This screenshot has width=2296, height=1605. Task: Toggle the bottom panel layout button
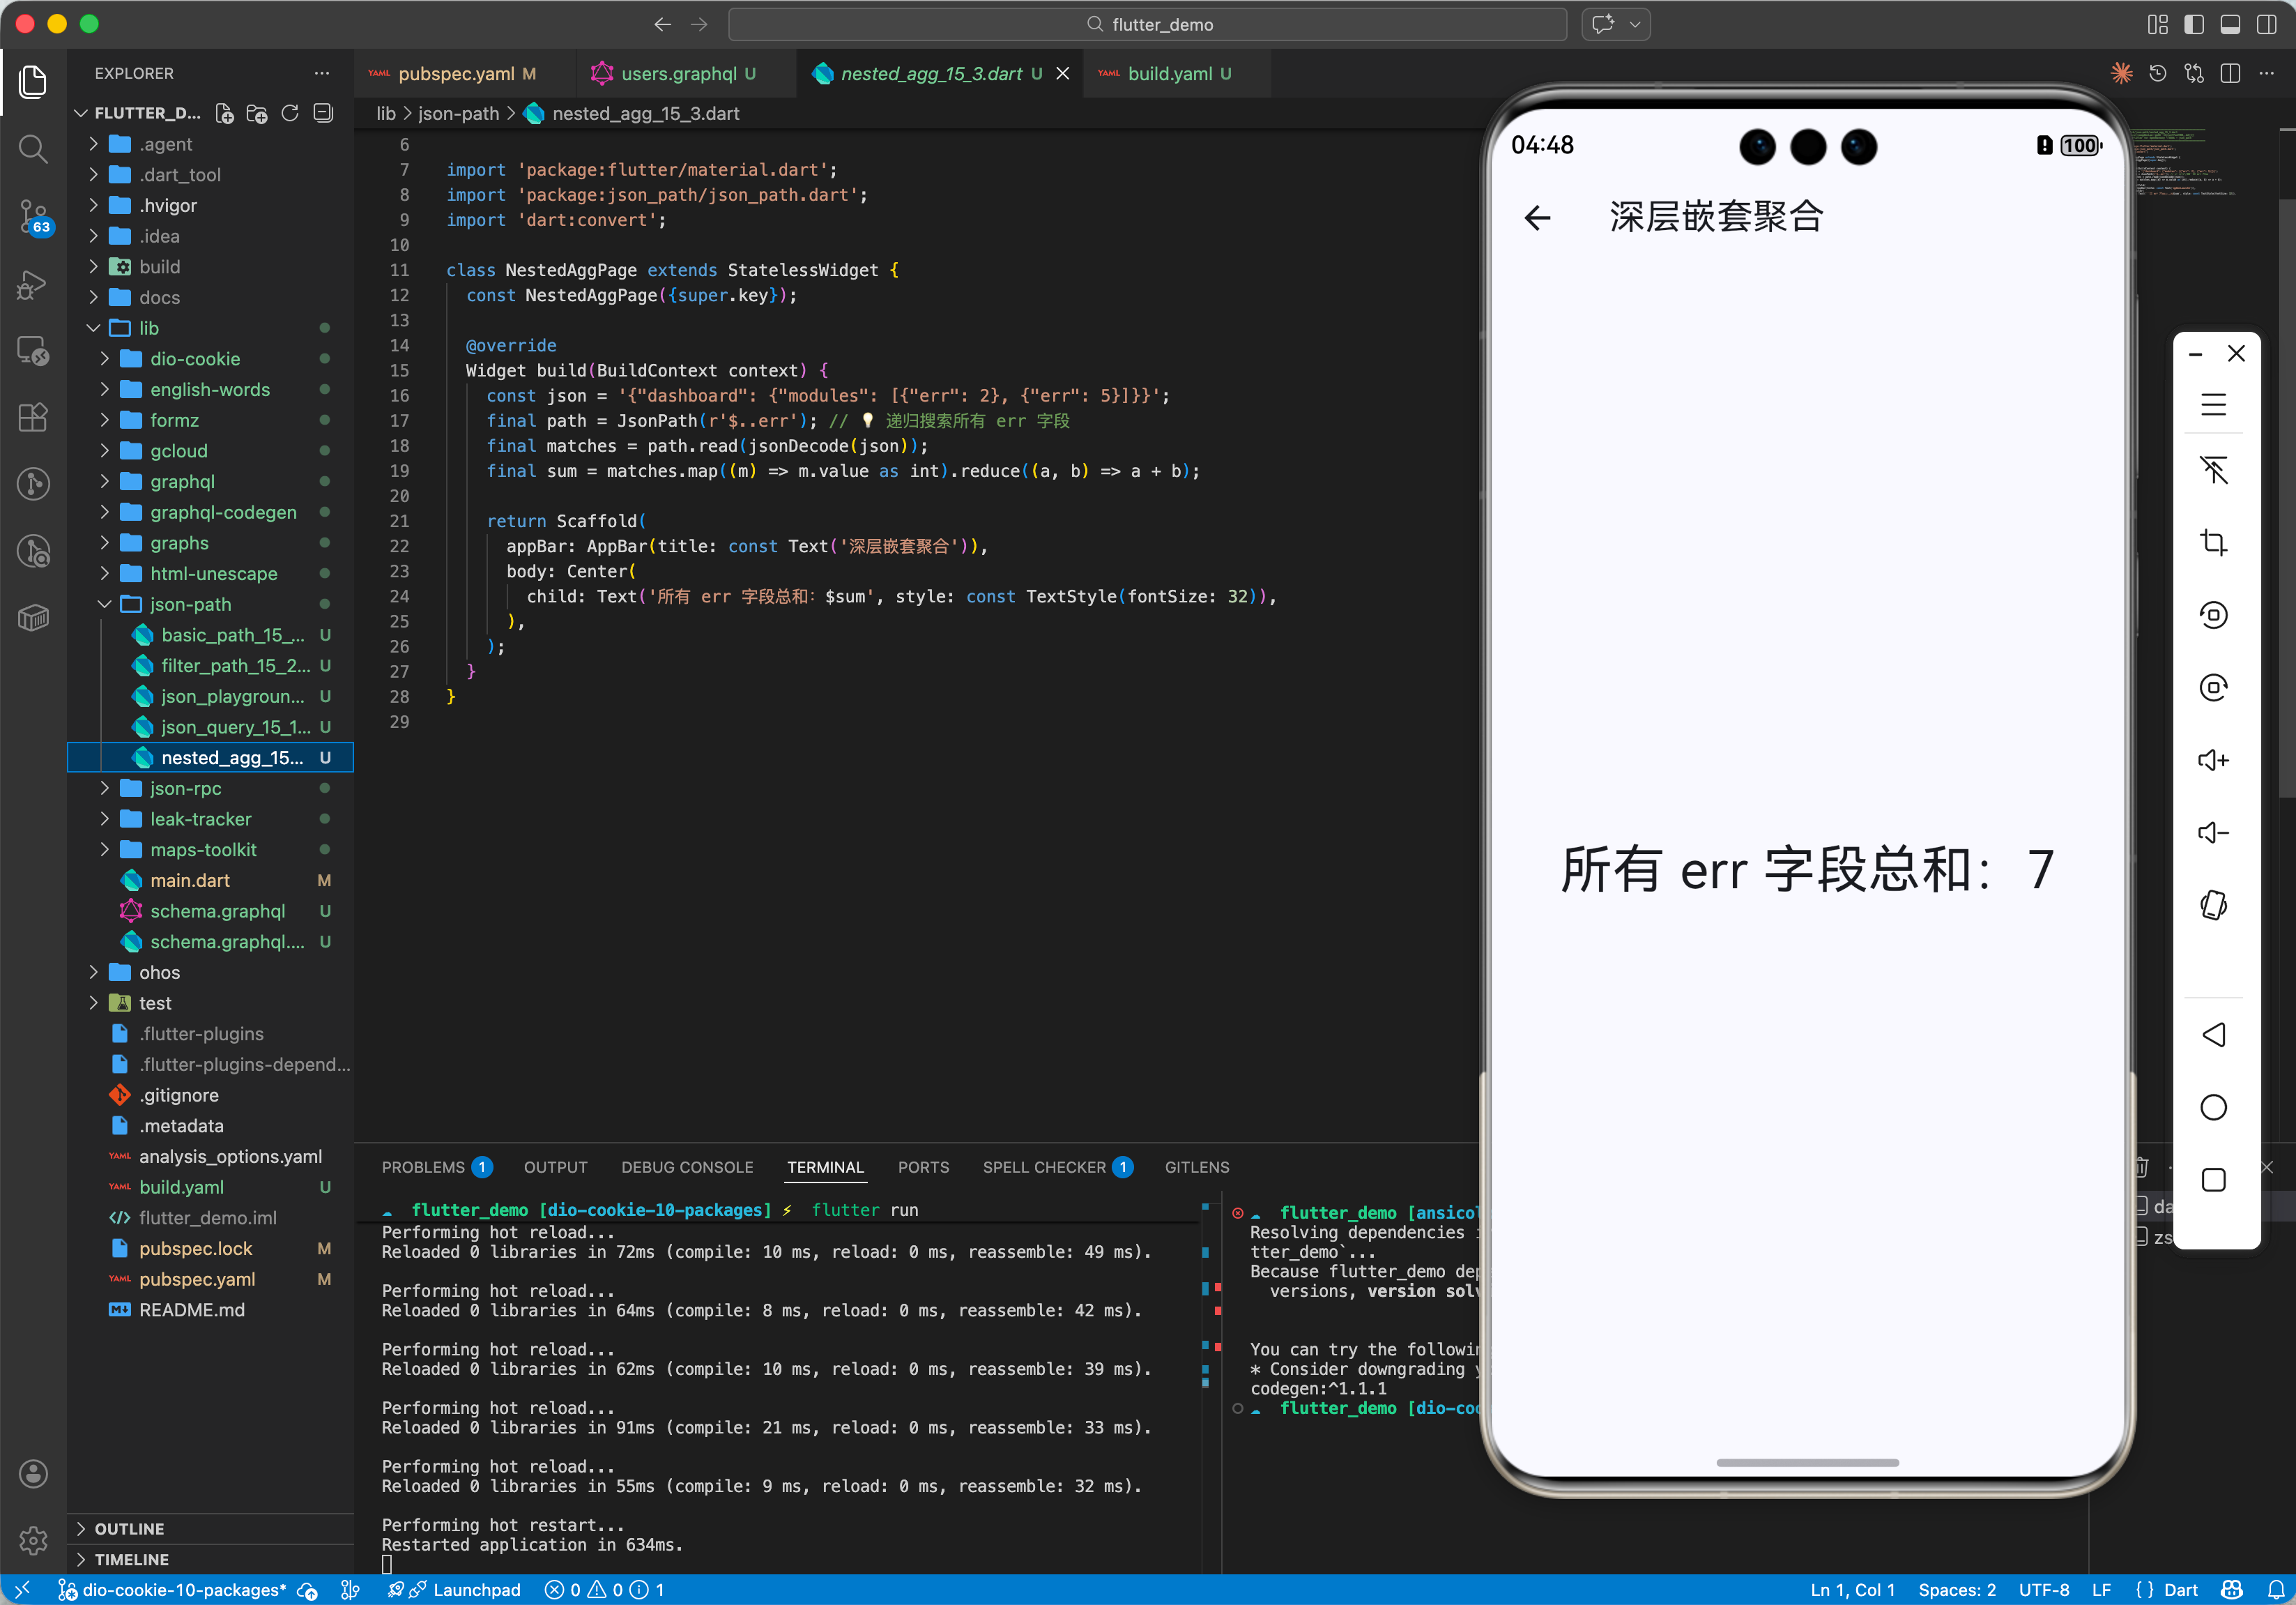pyautogui.click(x=2230, y=24)
